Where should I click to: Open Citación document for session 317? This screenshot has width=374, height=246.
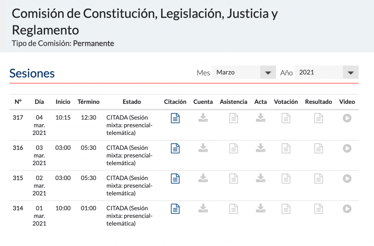175,118
